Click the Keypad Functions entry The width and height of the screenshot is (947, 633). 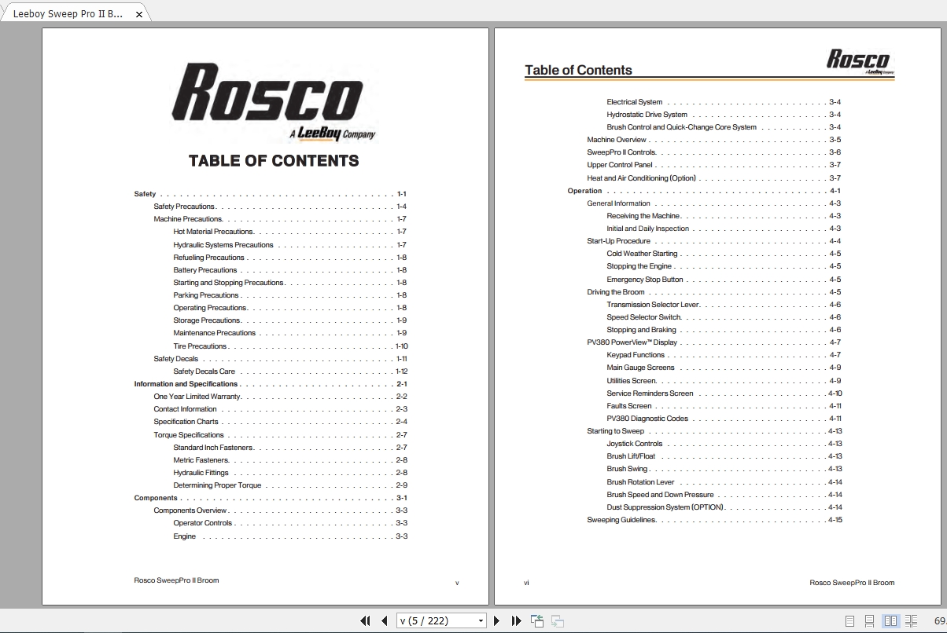point(724,355)
